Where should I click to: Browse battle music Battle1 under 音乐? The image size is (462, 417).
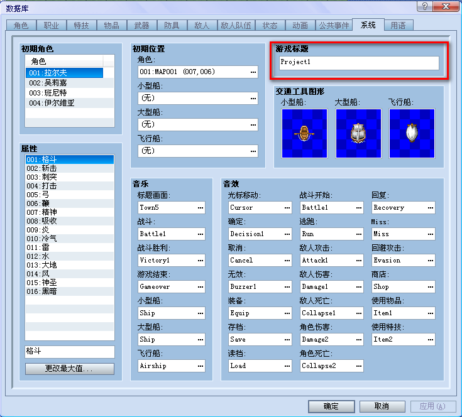coord(201,234)
